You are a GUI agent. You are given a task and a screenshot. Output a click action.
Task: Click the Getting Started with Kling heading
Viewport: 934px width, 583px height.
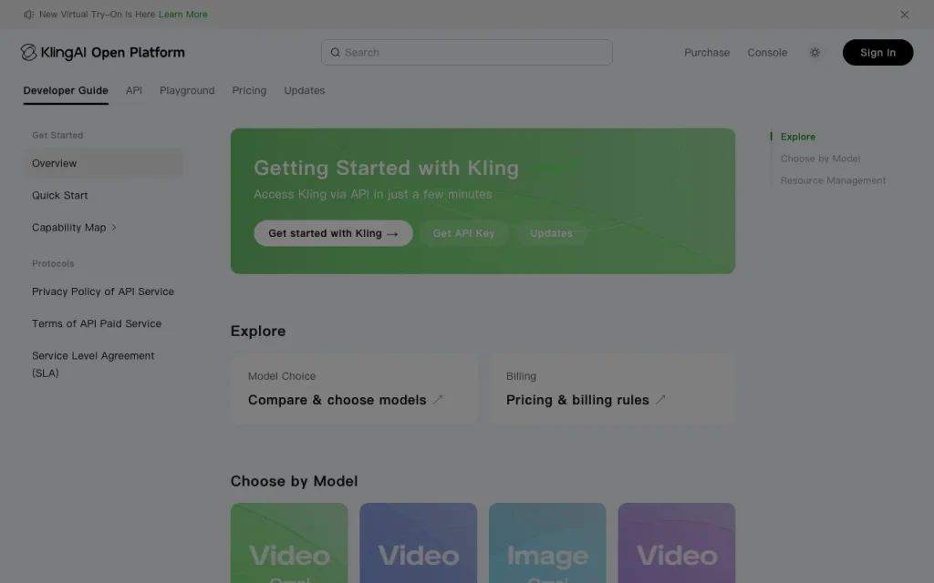(x=386, y=168)
